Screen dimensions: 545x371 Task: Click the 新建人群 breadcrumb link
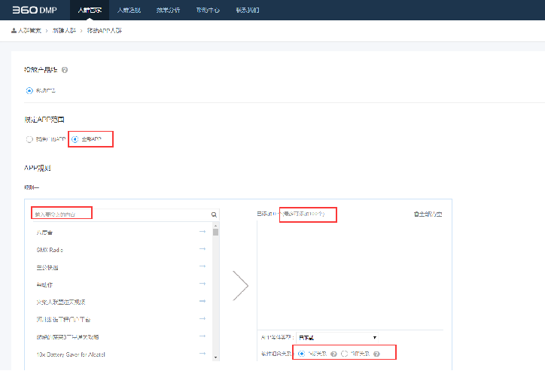pyautogui.click(x=62, y=30)
